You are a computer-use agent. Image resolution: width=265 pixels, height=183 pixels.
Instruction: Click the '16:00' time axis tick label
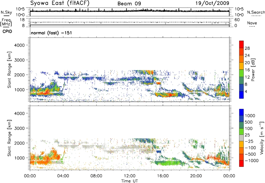point(163,176)
